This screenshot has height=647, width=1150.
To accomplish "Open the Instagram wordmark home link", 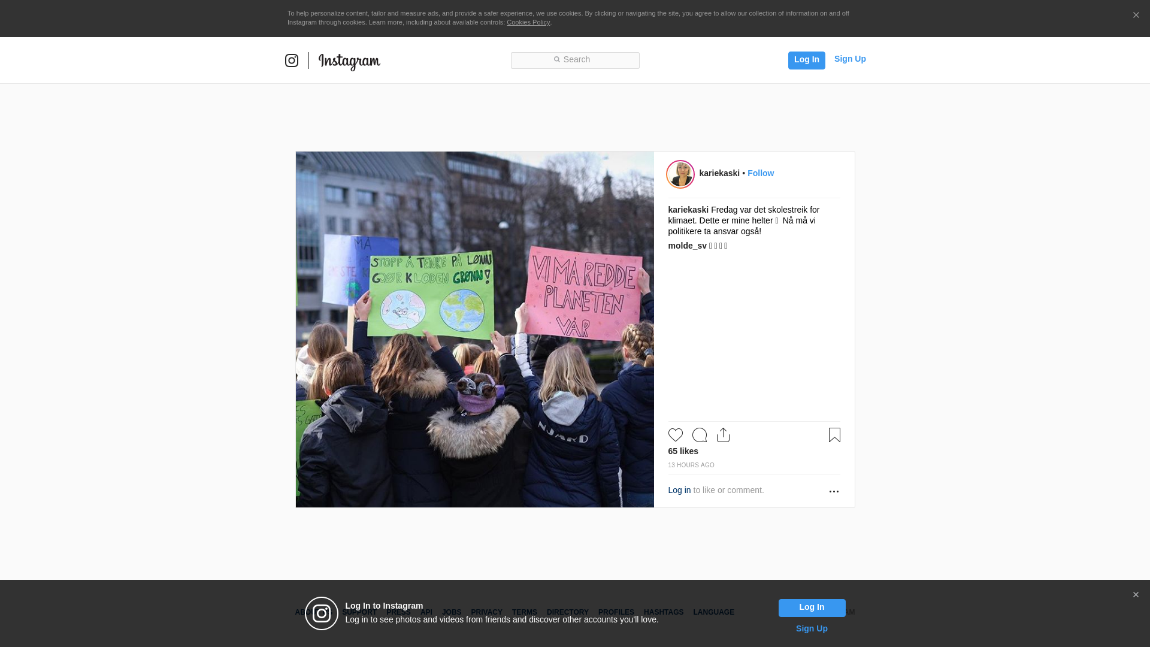I will click(349, 62).
